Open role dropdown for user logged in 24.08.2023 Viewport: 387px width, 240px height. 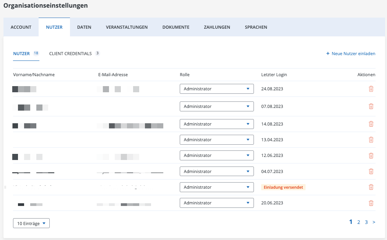tap(216, 89)
